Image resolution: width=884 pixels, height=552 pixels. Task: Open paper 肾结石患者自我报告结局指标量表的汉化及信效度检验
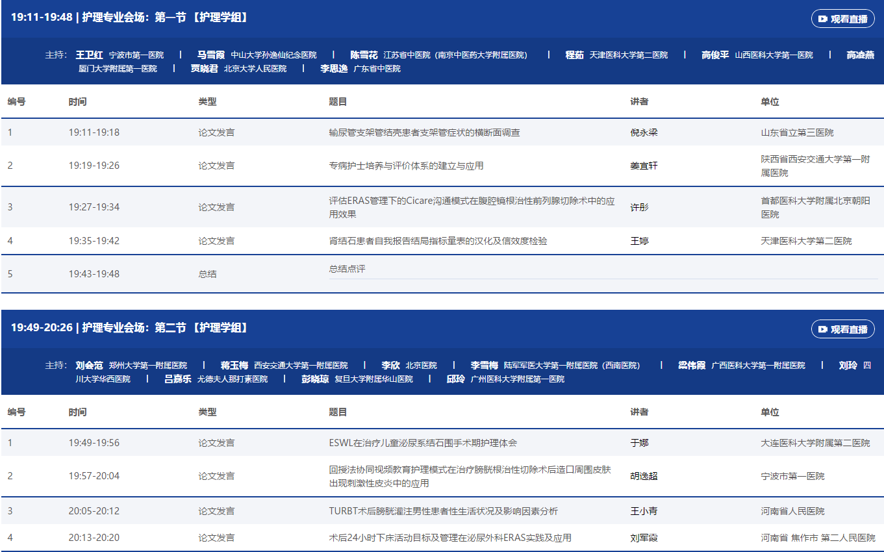[x=438, y=241]
